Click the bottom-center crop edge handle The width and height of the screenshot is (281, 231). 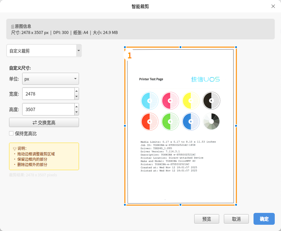coord(180,205)
